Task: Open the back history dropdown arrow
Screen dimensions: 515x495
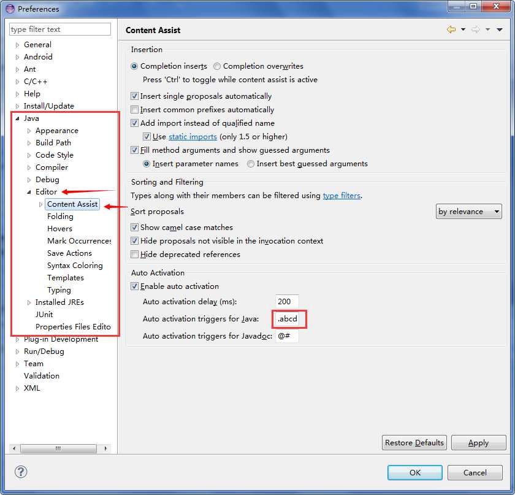Action: click(463, 29)
